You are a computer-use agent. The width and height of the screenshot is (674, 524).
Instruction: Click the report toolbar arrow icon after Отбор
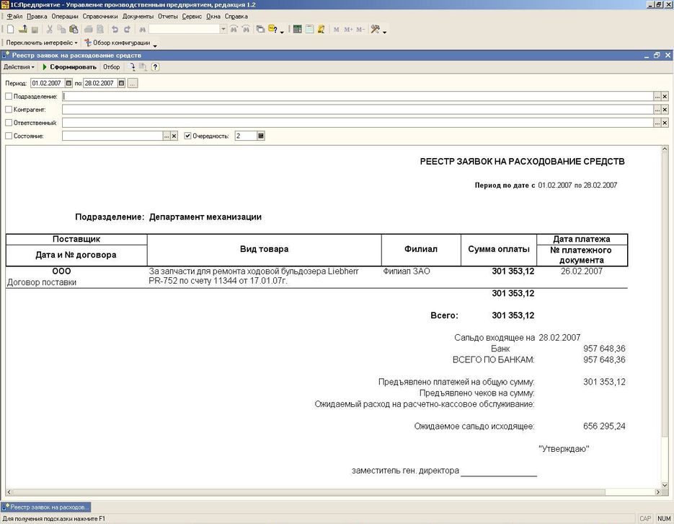133,67
